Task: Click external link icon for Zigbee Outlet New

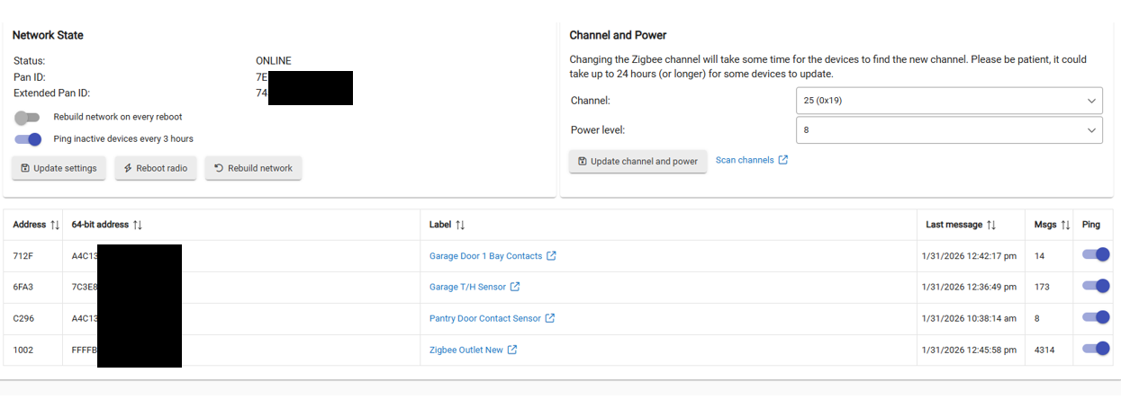Action: click(512, 350)
